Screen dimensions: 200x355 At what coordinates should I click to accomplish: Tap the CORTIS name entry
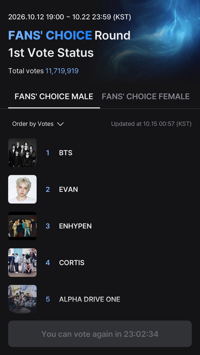(72, 263)
